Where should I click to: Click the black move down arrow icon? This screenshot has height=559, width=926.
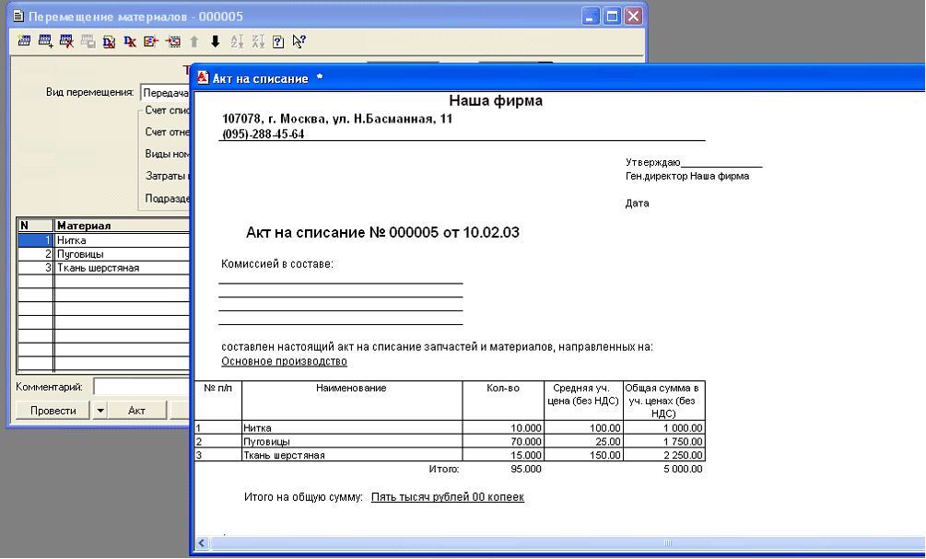pyautogui.click(x=215, y=41)
